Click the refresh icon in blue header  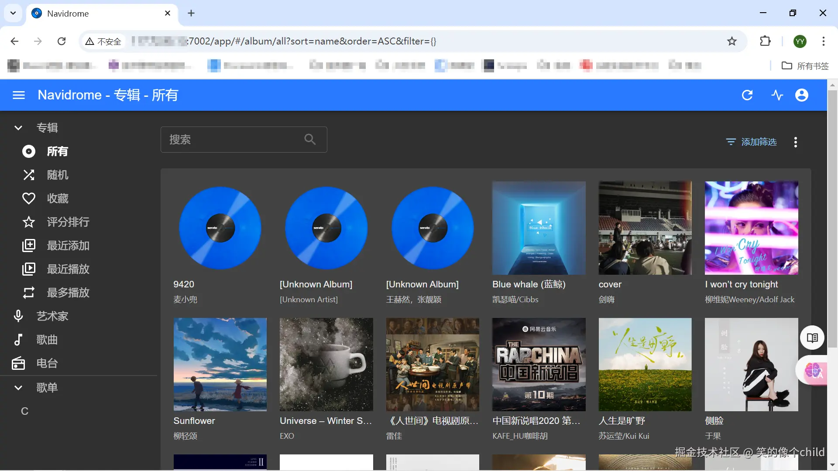(x=747, y=95)
